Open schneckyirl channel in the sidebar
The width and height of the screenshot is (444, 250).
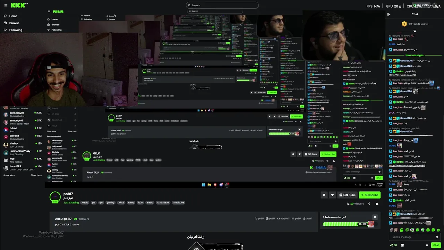[x=22, y=114]
